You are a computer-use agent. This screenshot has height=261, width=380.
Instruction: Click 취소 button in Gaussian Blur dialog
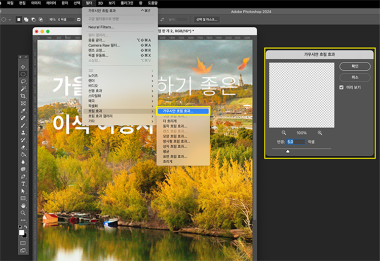click(355, 77)
